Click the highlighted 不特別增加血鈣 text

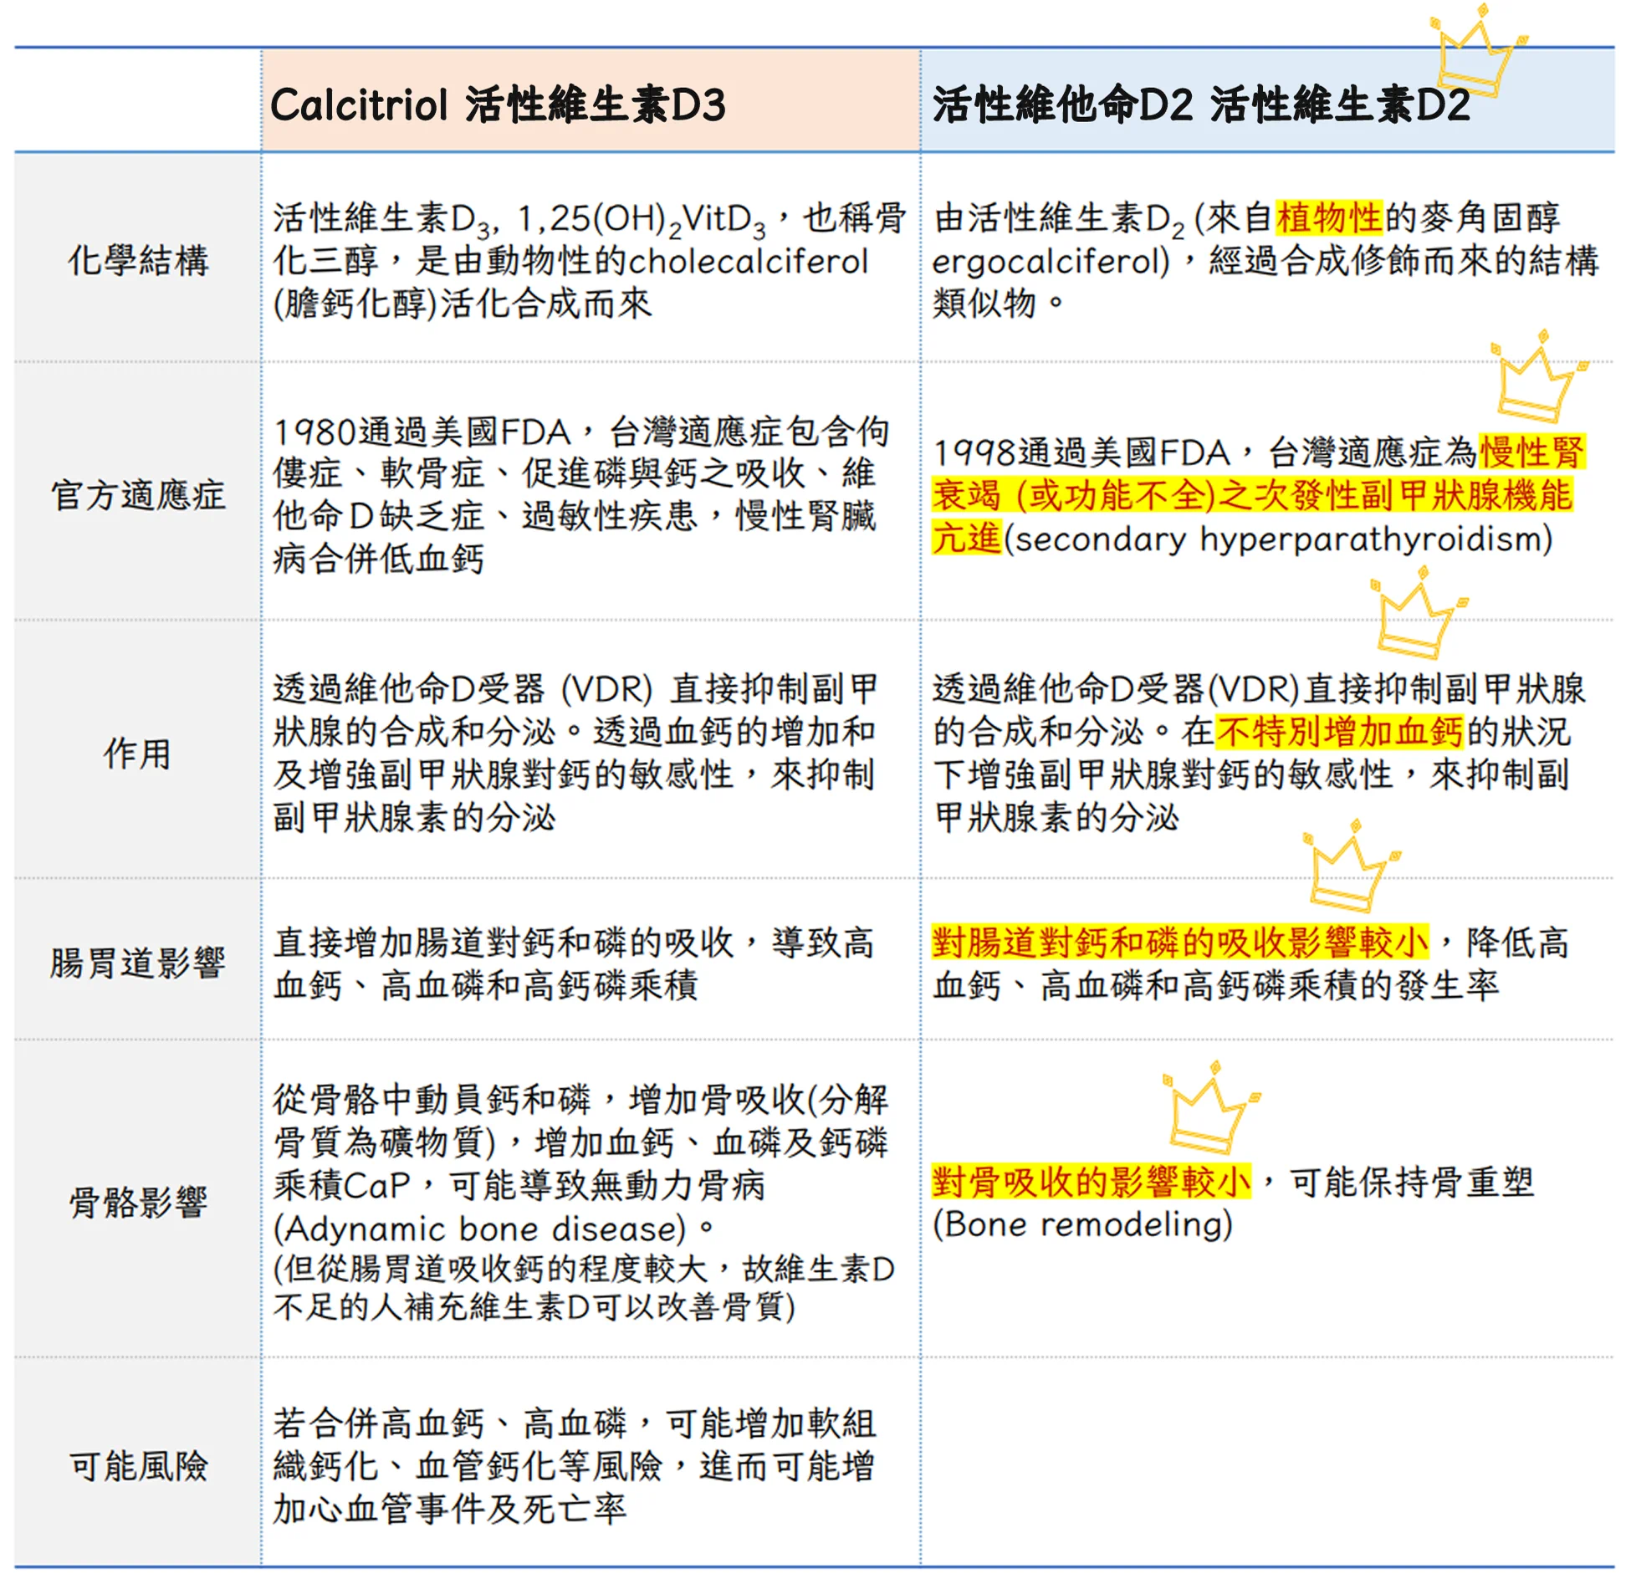pos(1338,732)
